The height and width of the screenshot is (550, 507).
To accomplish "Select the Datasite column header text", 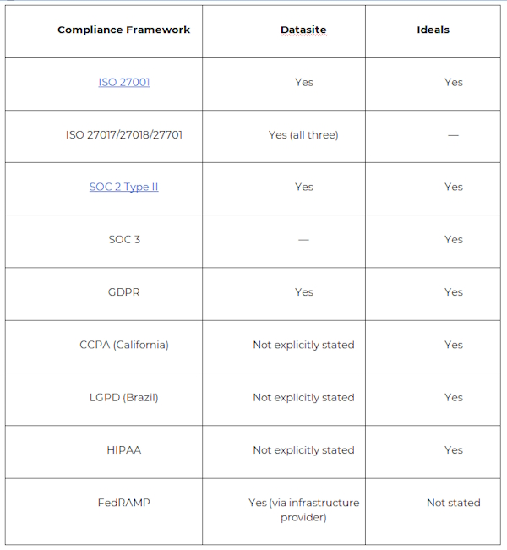I will click(303, 30).
